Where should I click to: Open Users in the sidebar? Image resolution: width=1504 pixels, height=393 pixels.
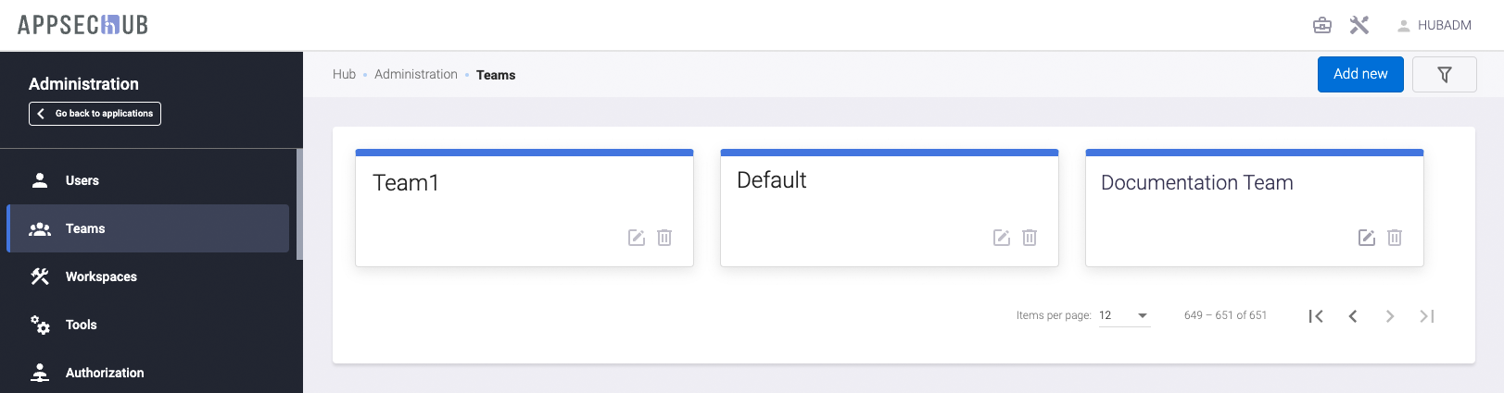(x=82, y=180)
